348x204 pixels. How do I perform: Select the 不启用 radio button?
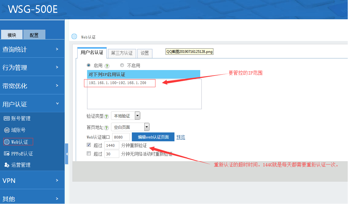(x=122, y=65)
